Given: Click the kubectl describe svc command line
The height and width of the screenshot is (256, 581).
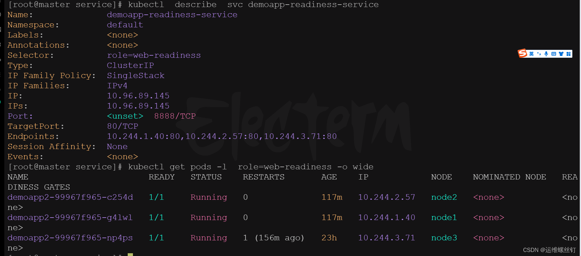Looking at the screenshot, I should [x=253, y=5].
